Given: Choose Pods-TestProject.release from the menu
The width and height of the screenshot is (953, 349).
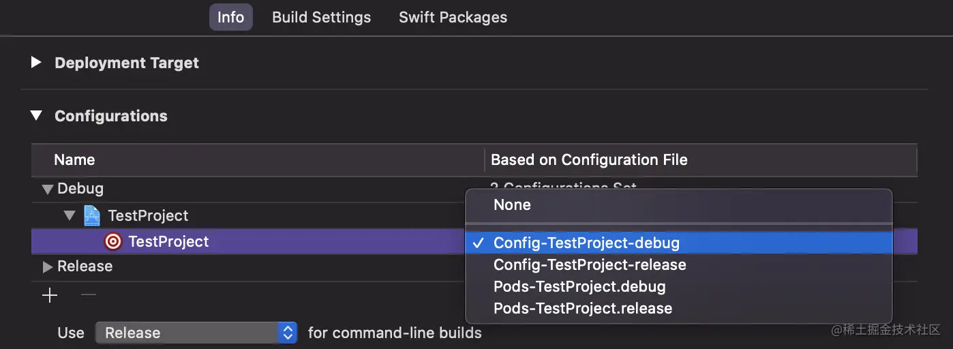Looking at the screenshot, I should pyautogui.click(x=583, y=308).
